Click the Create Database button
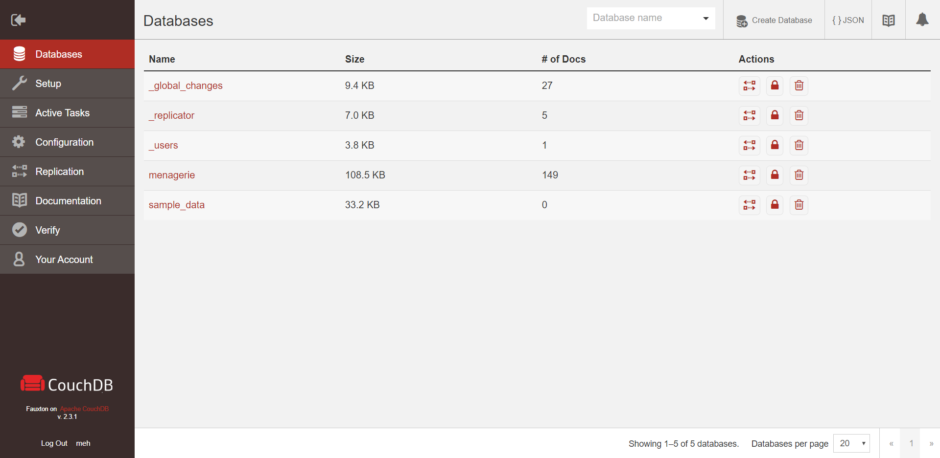The height and width of the screenshot is (458, 940). tap(774, 20)
